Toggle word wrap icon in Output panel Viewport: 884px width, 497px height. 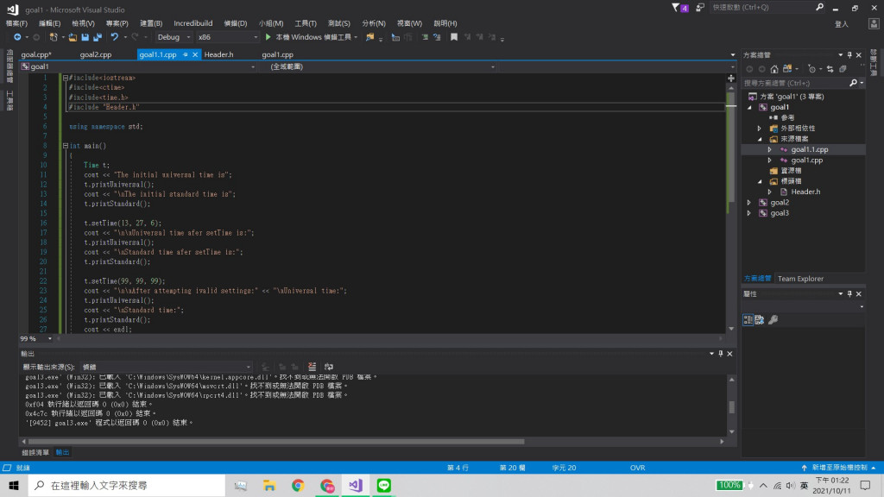329,367
